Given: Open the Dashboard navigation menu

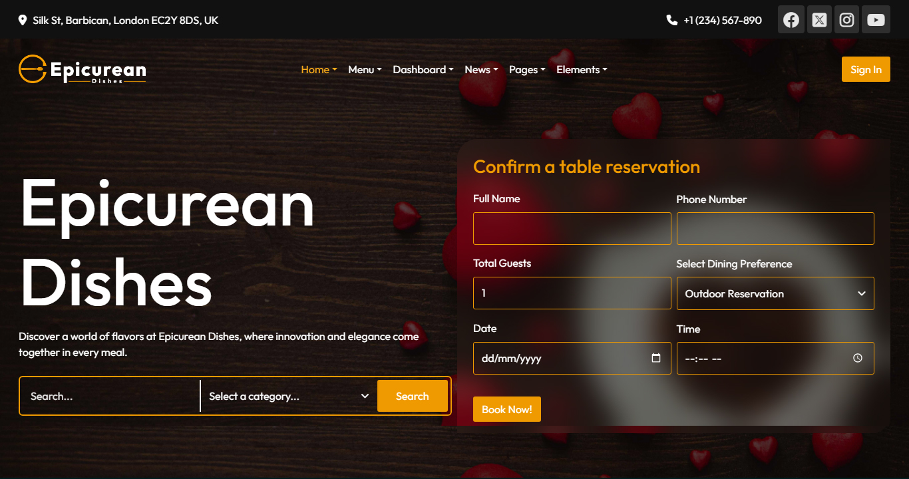Looking at the screenshot, I should tap(423, 69).
